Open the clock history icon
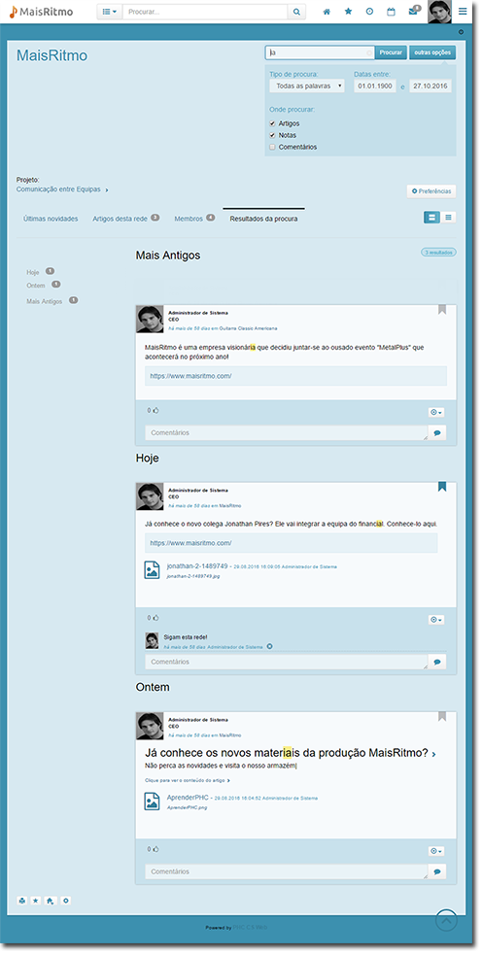482x955 pixels. 369,12
